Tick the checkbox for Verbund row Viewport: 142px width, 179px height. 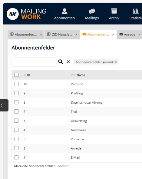point(16,84)
